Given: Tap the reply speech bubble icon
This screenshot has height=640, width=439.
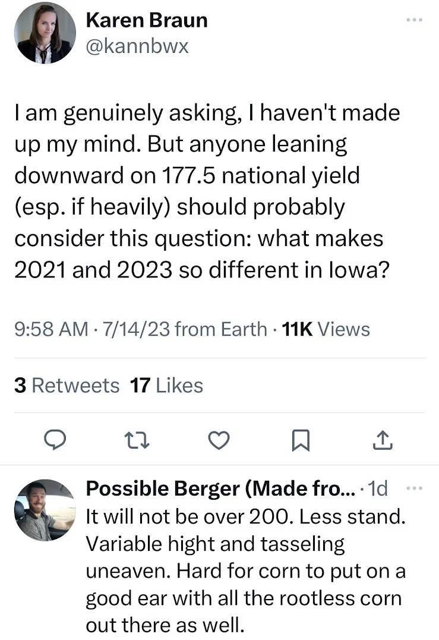Looking at the screenshot, I should pyautogui.click(x=55, y=440).
